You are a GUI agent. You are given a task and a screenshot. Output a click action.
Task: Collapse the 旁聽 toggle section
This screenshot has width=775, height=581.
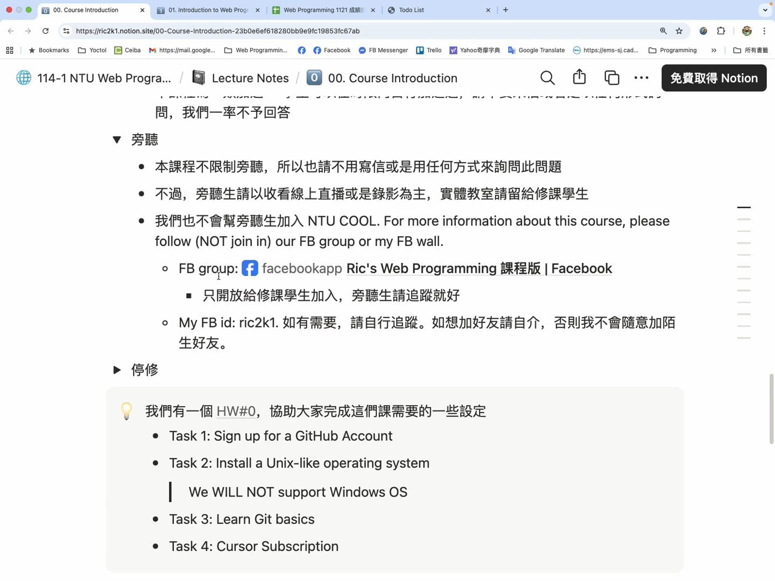(117, 140)
